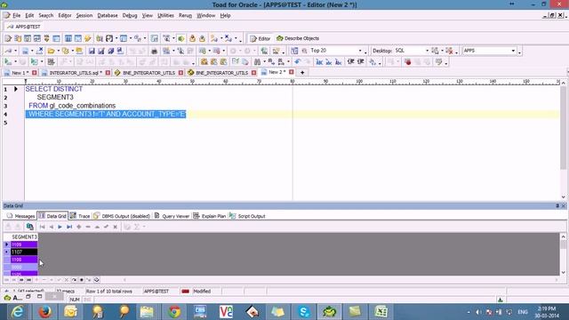Image resolution: width=569 pixels, height=320 pixels.
Task: Switch to the Trace output tab
Action: [80, 216]
